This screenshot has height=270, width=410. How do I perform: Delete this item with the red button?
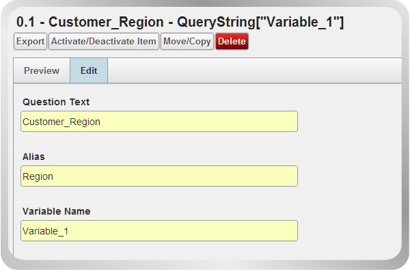pos(232,41)
